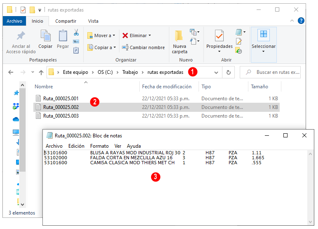Viewport: 318px width, 229px height.
Task: Click the Propiedades checkmark icon
Action: pos(219,35)
